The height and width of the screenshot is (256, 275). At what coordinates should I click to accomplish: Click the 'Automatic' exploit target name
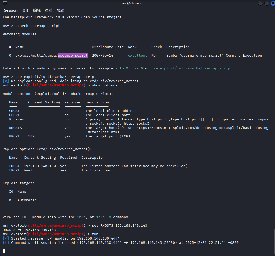coord(27,200)
